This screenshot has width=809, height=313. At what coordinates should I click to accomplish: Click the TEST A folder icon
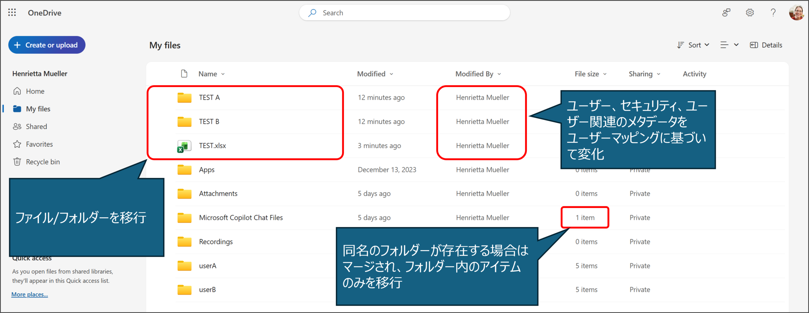coord(184,98)
